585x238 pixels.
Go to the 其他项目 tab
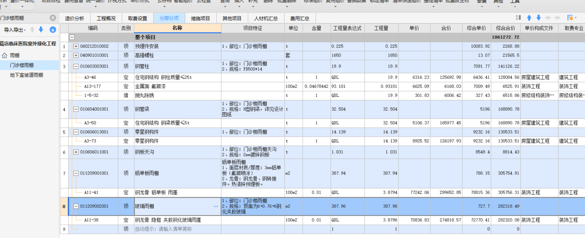point(232,18)
